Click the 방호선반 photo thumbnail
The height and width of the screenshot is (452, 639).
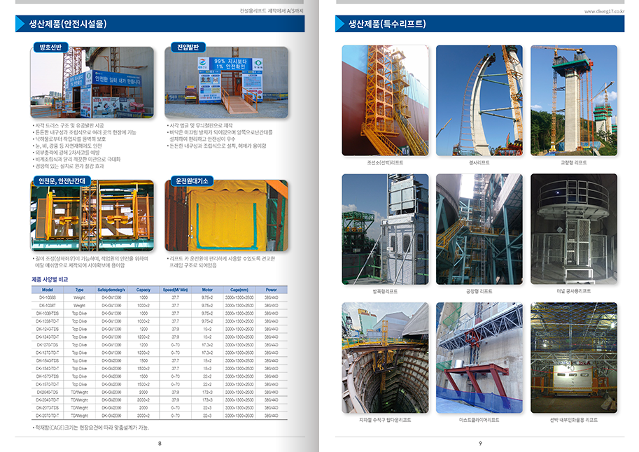click(x=92, y=83)
